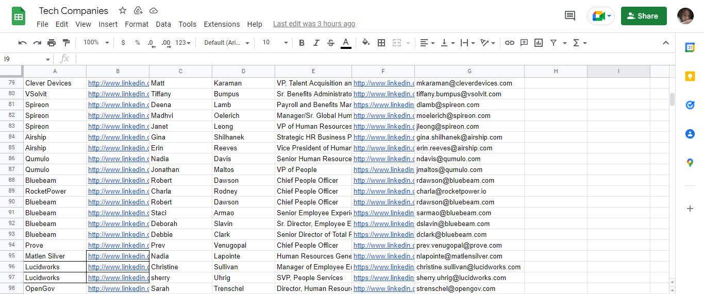The image size is (704, 294).
Task: Open Google Tasks side panel
Action: tap(690, 105)
